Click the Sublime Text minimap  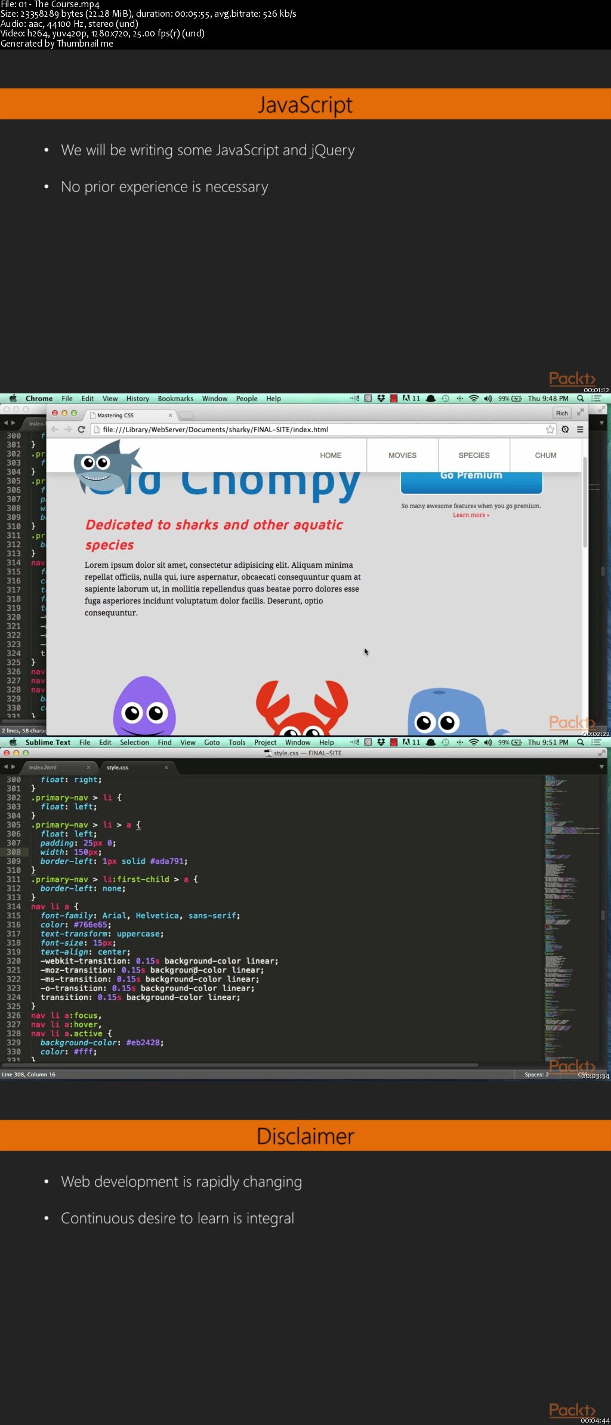(x=572, y=918)
